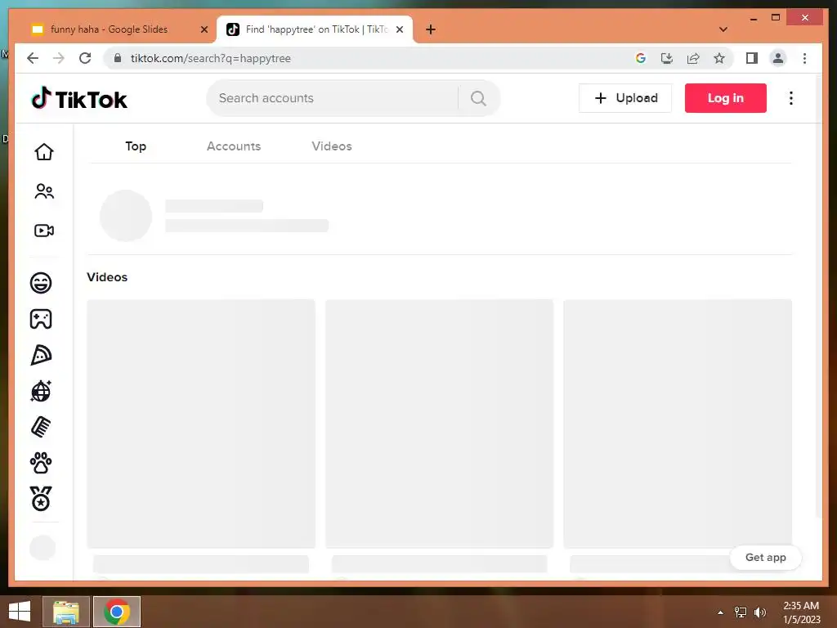Select the animals paw print category icon
The height and width of the screenshot is (628, 837).
(41, 463)
